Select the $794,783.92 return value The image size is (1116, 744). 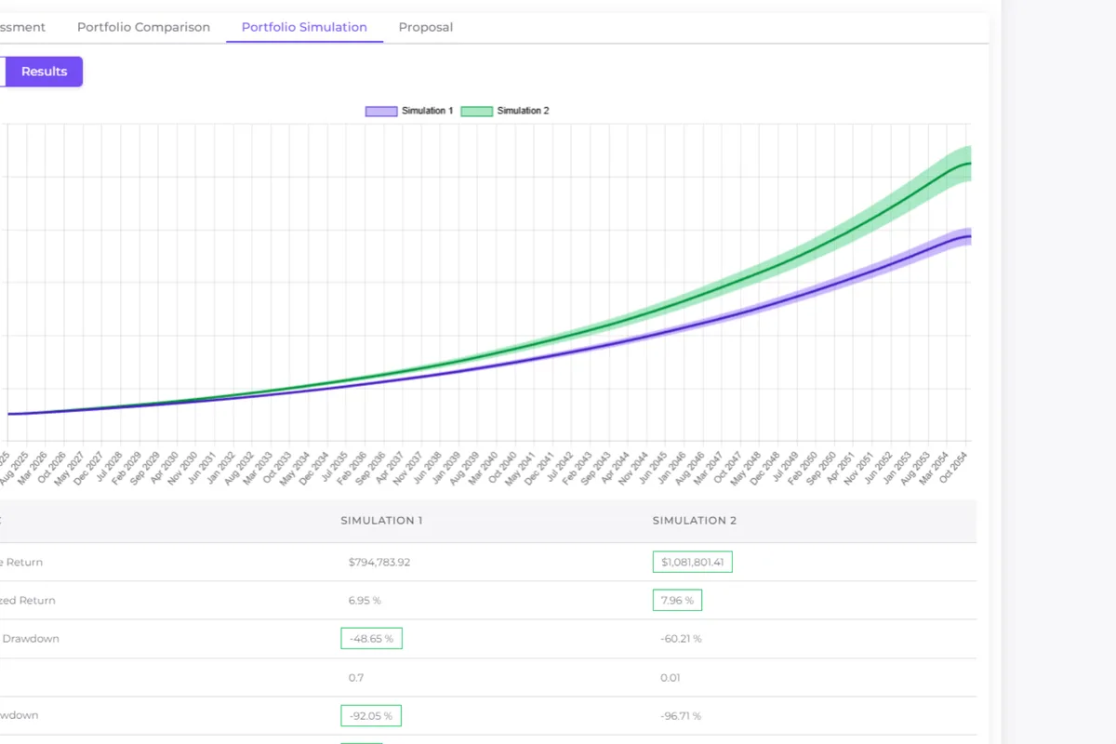click(379, 563)
